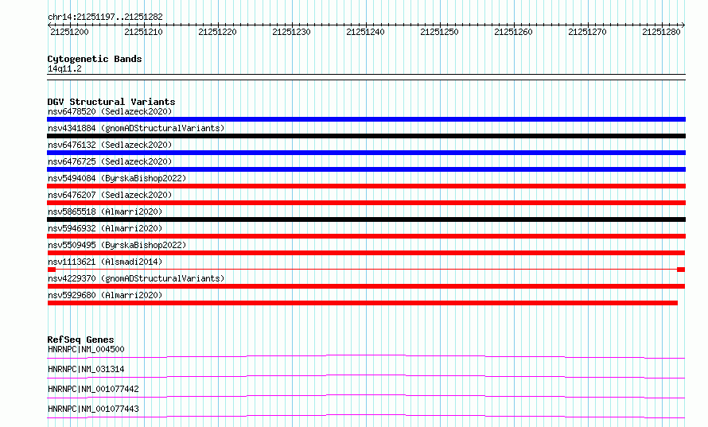Click the blue bar for nsv6478520

(x=366, y=119)
